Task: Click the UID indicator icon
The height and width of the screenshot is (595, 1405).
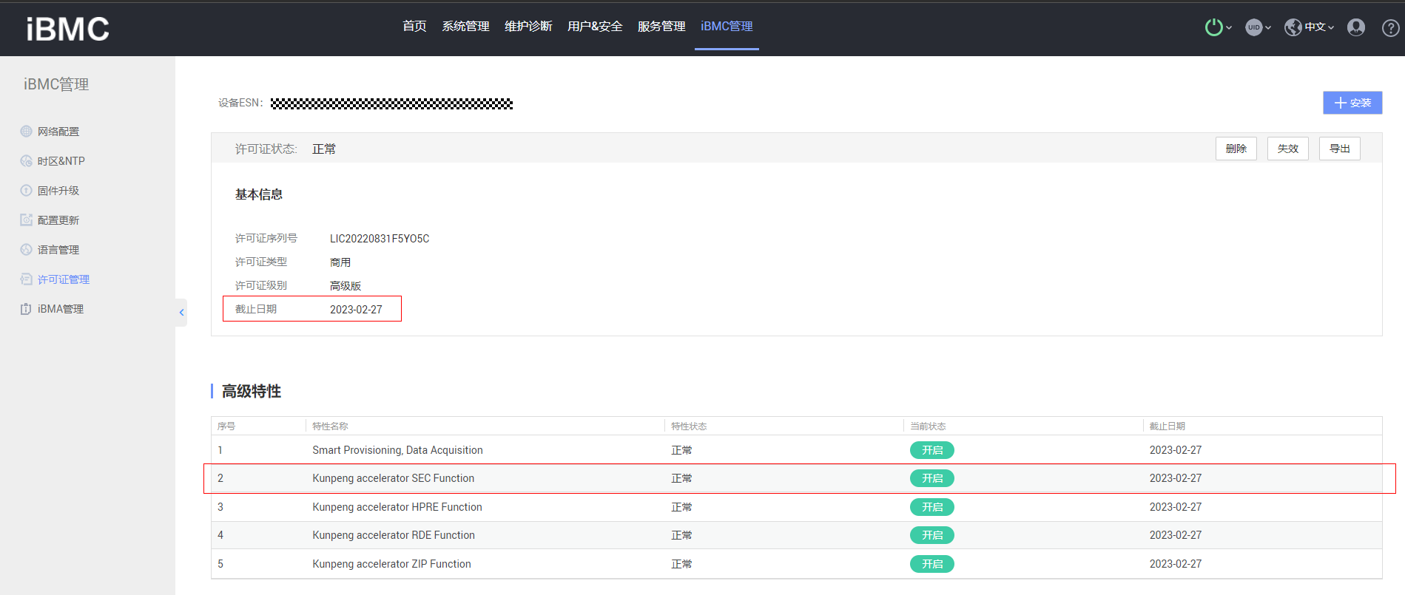Action: (1253, 27)
